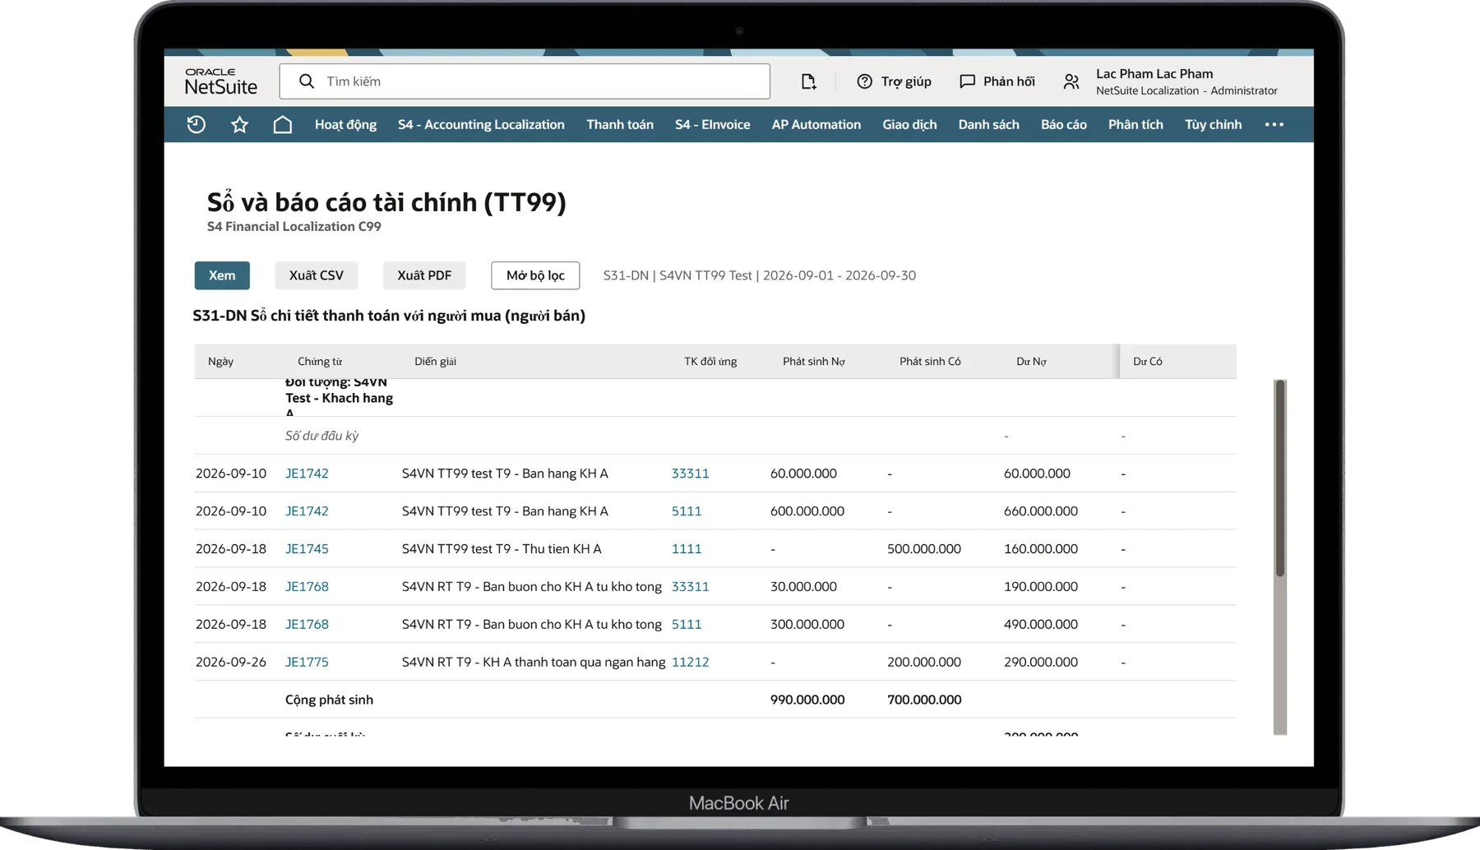
Task: Click the Lac Pham Lac Pham user name
Action: 1154,73
